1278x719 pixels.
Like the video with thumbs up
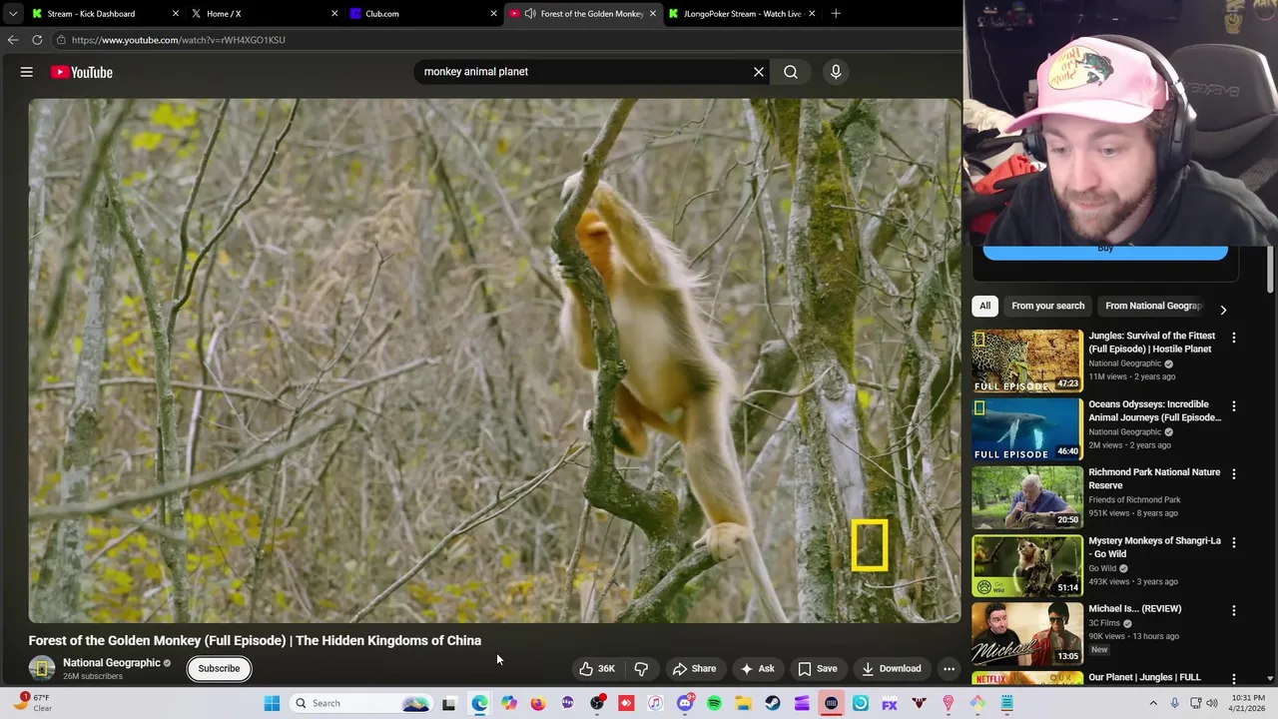click(x=597, y=669)
